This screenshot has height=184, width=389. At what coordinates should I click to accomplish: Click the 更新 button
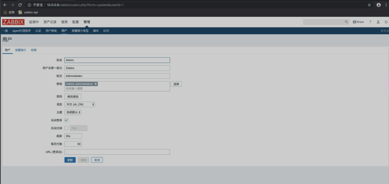click(x=70, y=160)
